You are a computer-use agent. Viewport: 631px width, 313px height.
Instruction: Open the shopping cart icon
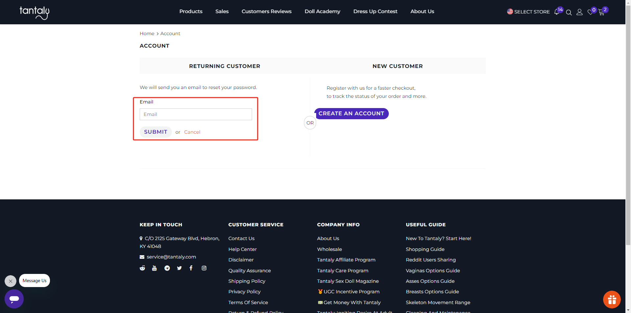(x=601, y=12)
